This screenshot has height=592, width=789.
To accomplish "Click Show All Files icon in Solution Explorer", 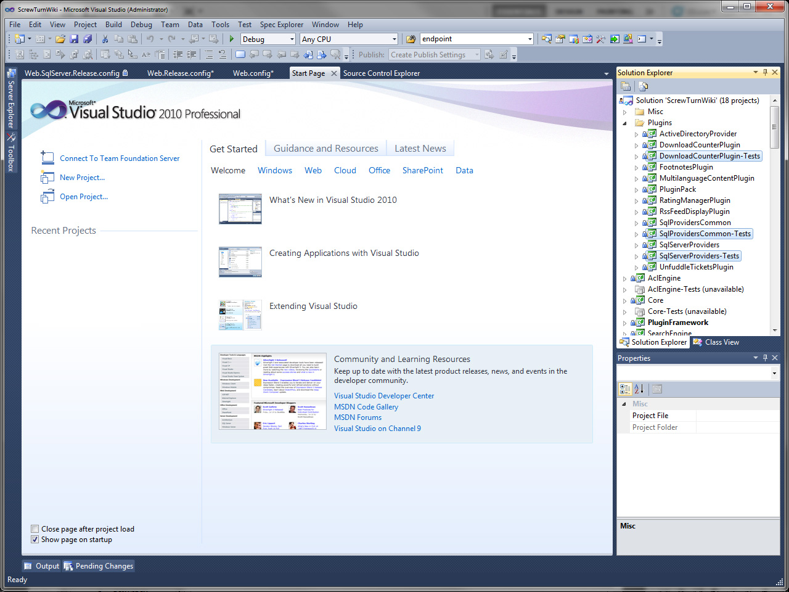I will click(x=643, y=86).
